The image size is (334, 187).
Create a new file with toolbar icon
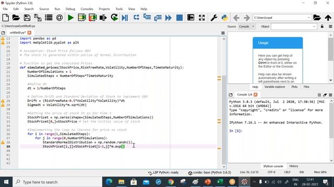6,18
